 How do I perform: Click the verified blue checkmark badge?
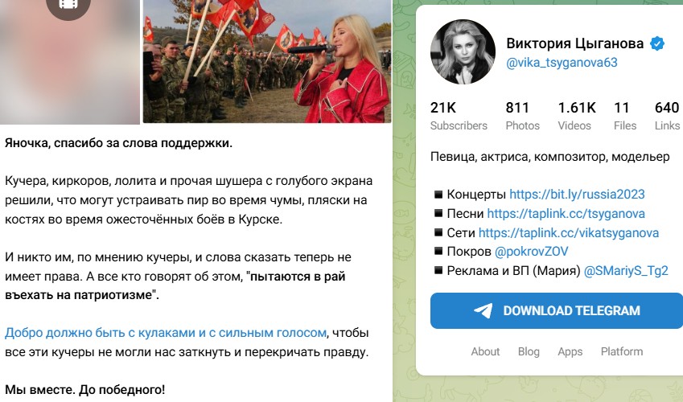[x=657, y=43]
